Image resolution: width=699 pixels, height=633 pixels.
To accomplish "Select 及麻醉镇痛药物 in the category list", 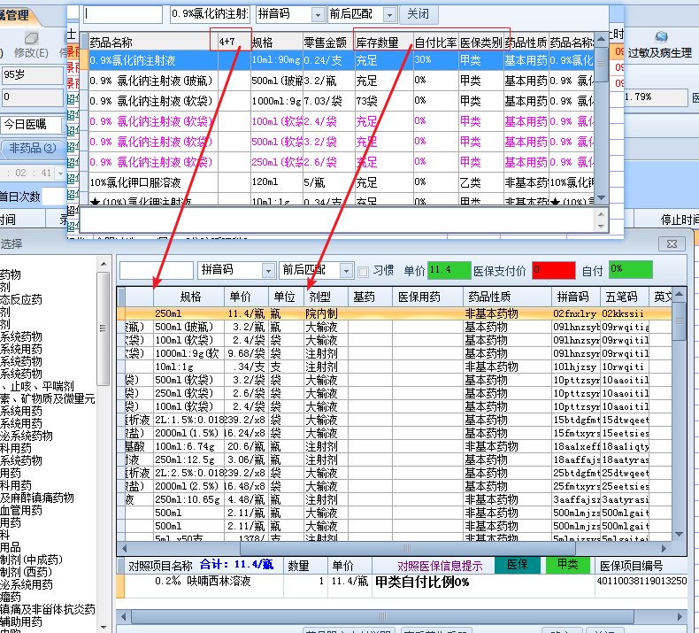I will [x=37, y=498].
